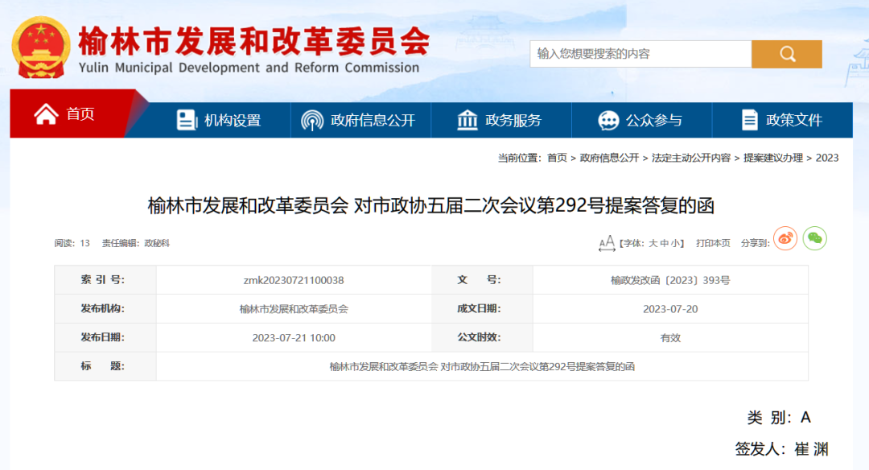Click the 政策文件 page icon
The image size is (869, 470).
(749, 120)
